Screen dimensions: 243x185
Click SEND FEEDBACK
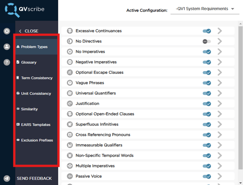click(x=34, y=178)
